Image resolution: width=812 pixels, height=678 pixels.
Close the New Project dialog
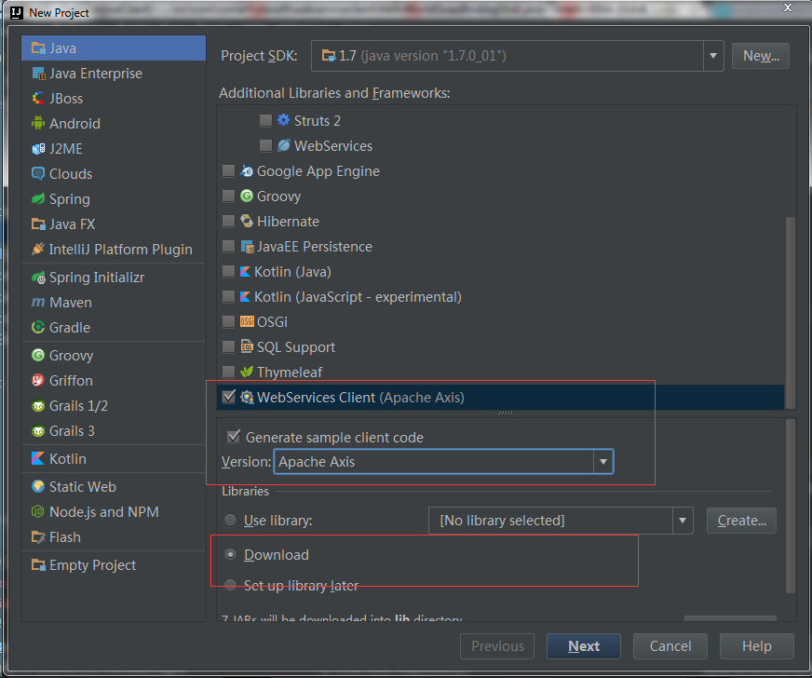click(788, 7)
